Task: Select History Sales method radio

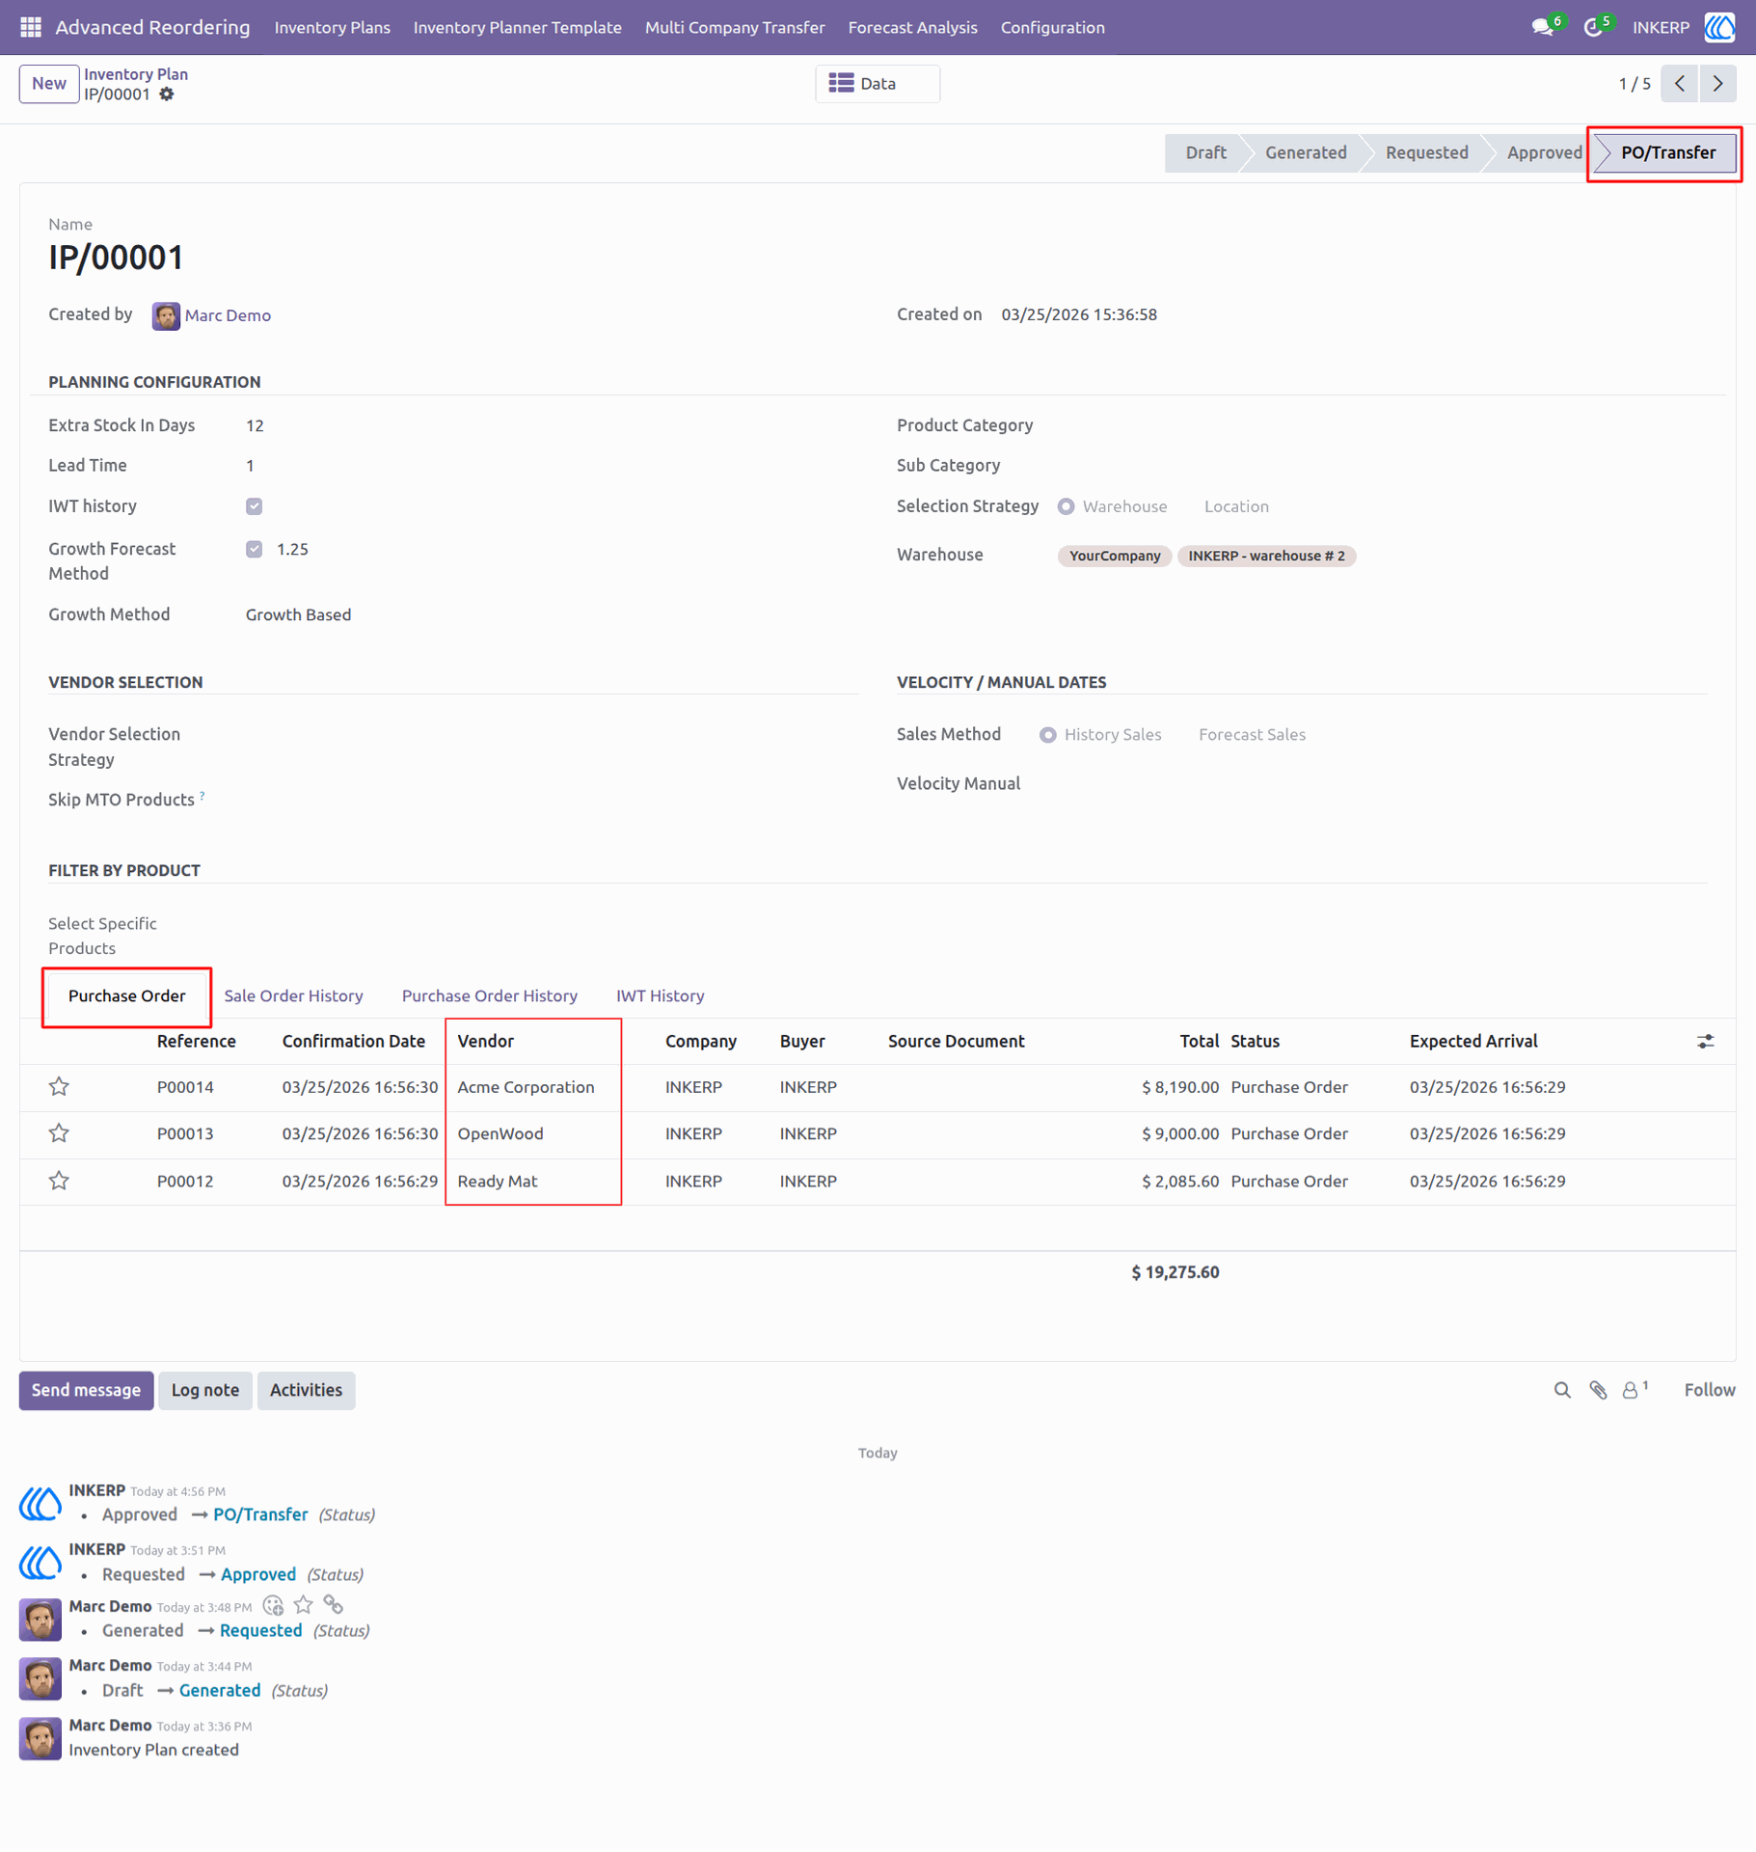Action: pos(1047,735)
